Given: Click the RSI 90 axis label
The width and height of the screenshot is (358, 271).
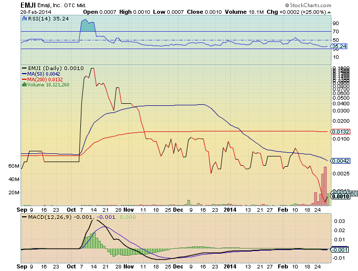Looking at the screenshot, I should click(335, 24).
